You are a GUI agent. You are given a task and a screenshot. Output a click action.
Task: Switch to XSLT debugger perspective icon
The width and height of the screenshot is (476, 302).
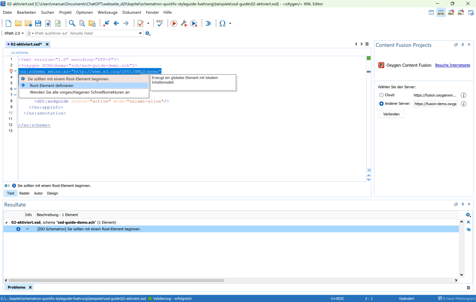pos(451,13)
